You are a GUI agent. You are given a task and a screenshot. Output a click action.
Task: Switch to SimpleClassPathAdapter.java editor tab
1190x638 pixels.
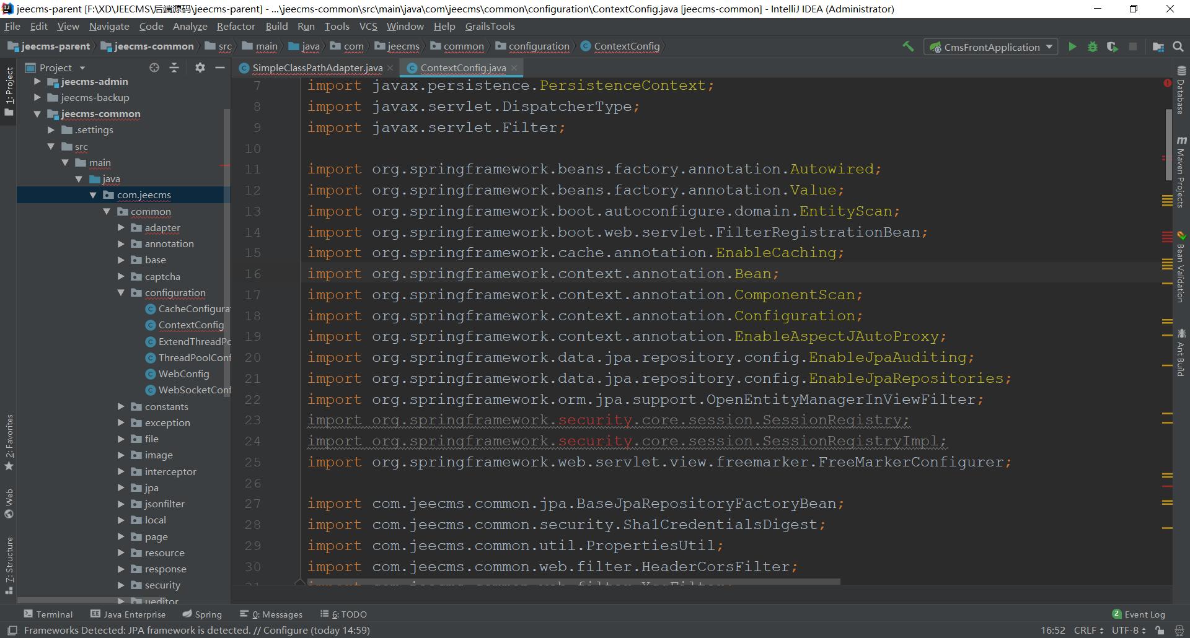point(317,68)
